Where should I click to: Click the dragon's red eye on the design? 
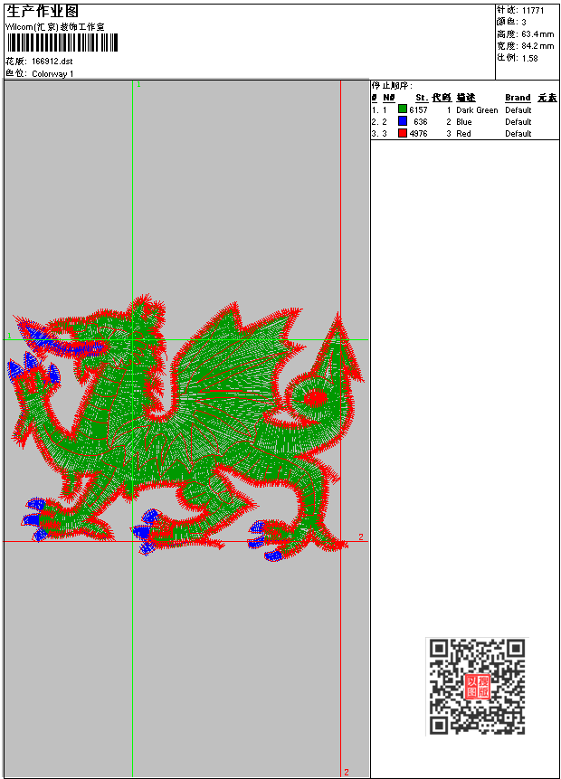click(316, 397)
